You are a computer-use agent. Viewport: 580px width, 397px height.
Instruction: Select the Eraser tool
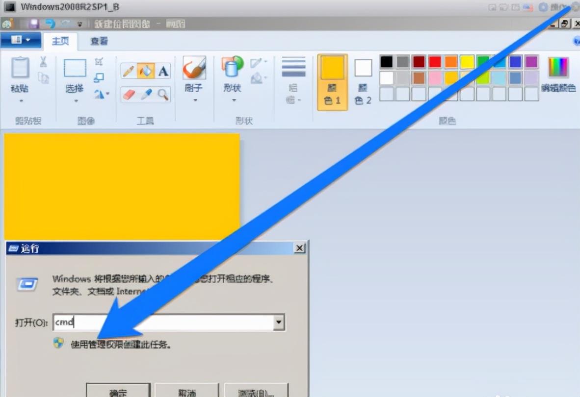click(x=129, y=95)
